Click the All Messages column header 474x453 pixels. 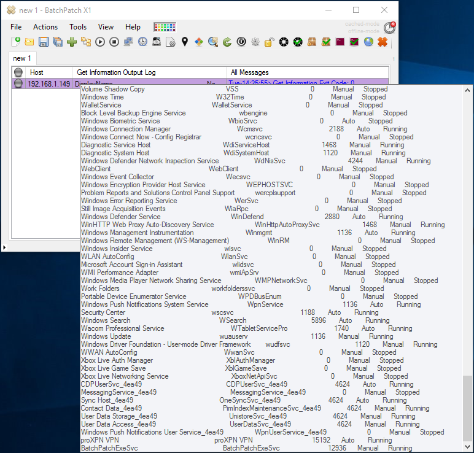308,72
